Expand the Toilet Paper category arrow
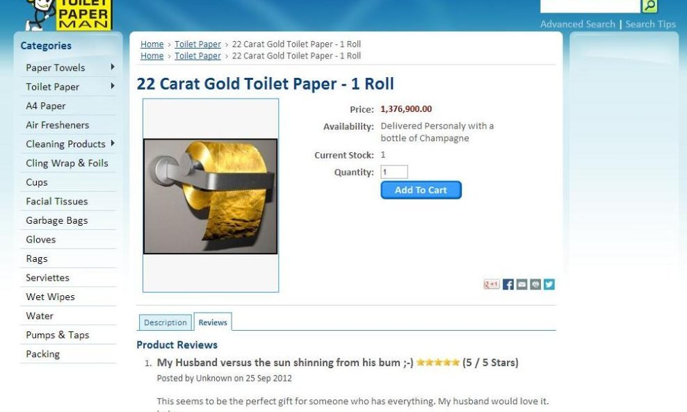Viewport: 687px width, 412px height. (113, 86)
